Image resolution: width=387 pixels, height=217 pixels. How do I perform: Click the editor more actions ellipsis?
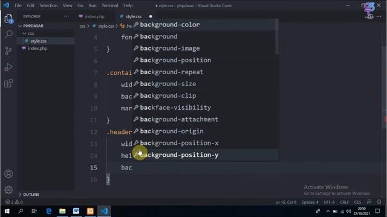tap(379, 16)
